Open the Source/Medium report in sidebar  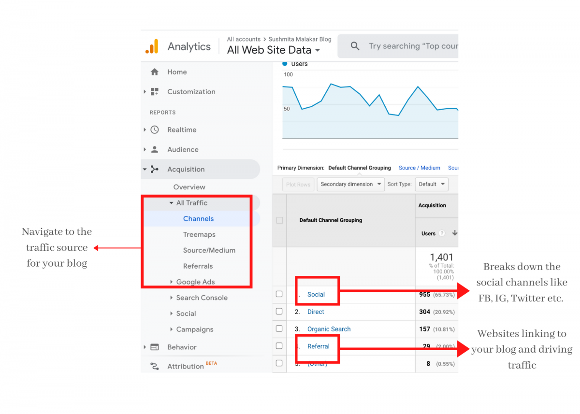click(x=209, y=250)
